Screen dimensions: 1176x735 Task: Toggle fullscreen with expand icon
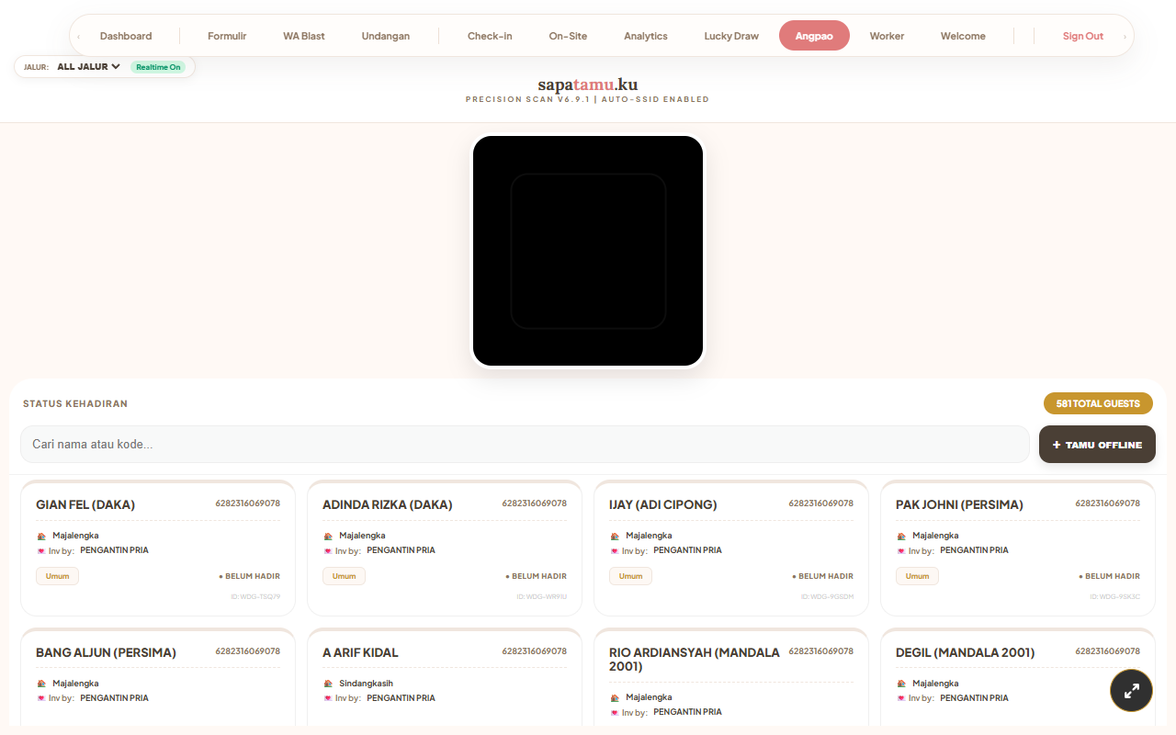1132,691
